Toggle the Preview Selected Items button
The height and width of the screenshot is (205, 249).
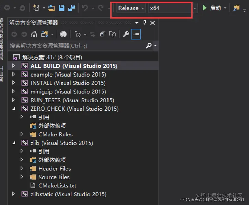[136, 34]
